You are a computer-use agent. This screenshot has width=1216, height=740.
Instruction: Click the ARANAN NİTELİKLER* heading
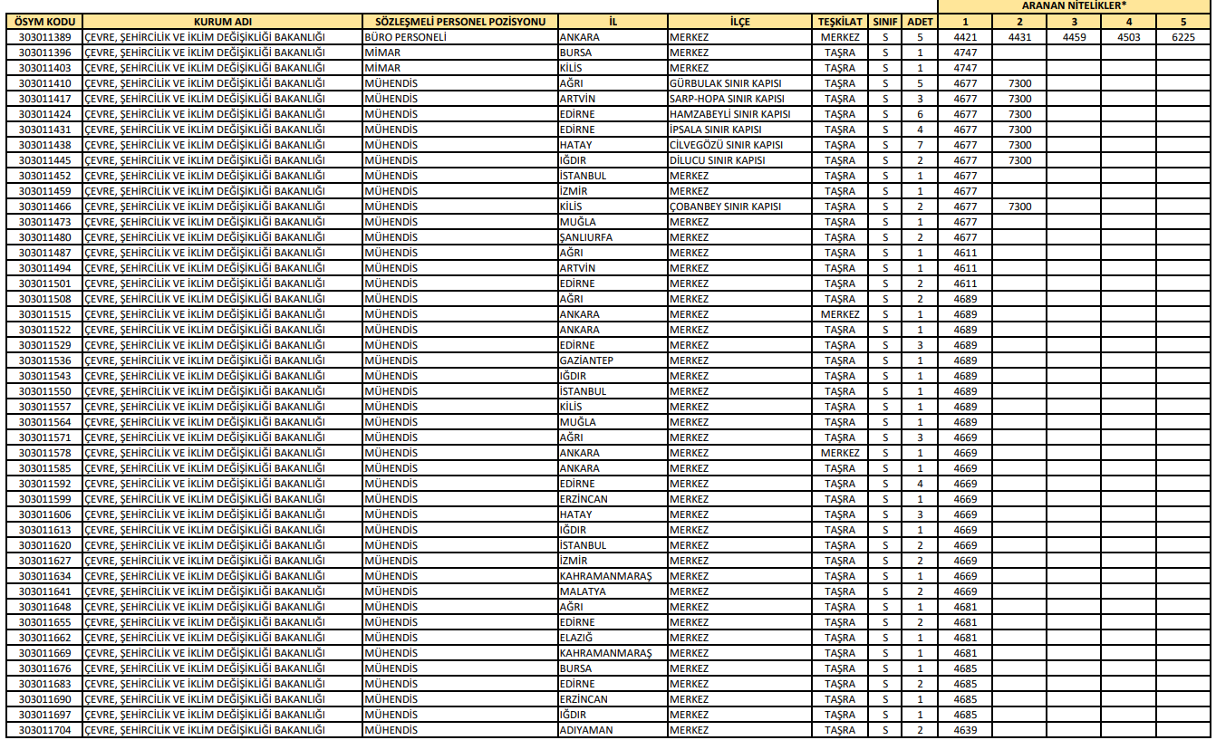point(1074,6)
